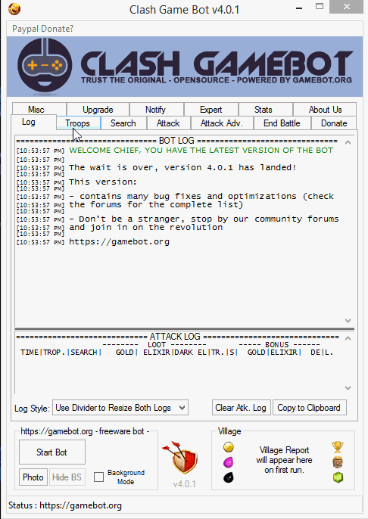Switch to the Upgrade tab
The image size is (368, 519).
(x=98, y=110)
